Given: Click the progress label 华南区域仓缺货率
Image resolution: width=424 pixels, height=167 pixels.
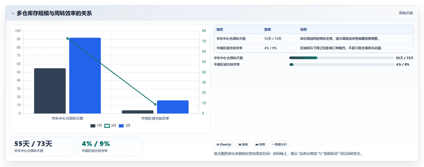Looking at the screenshot, I should [x=227, y=65].
